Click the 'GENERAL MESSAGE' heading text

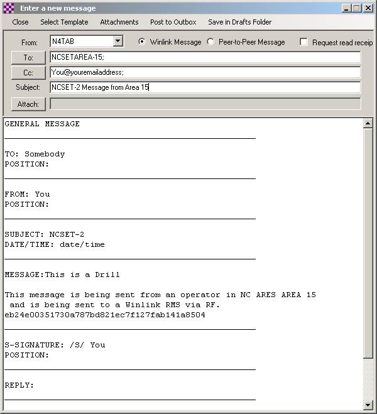(x=42, y=124)
